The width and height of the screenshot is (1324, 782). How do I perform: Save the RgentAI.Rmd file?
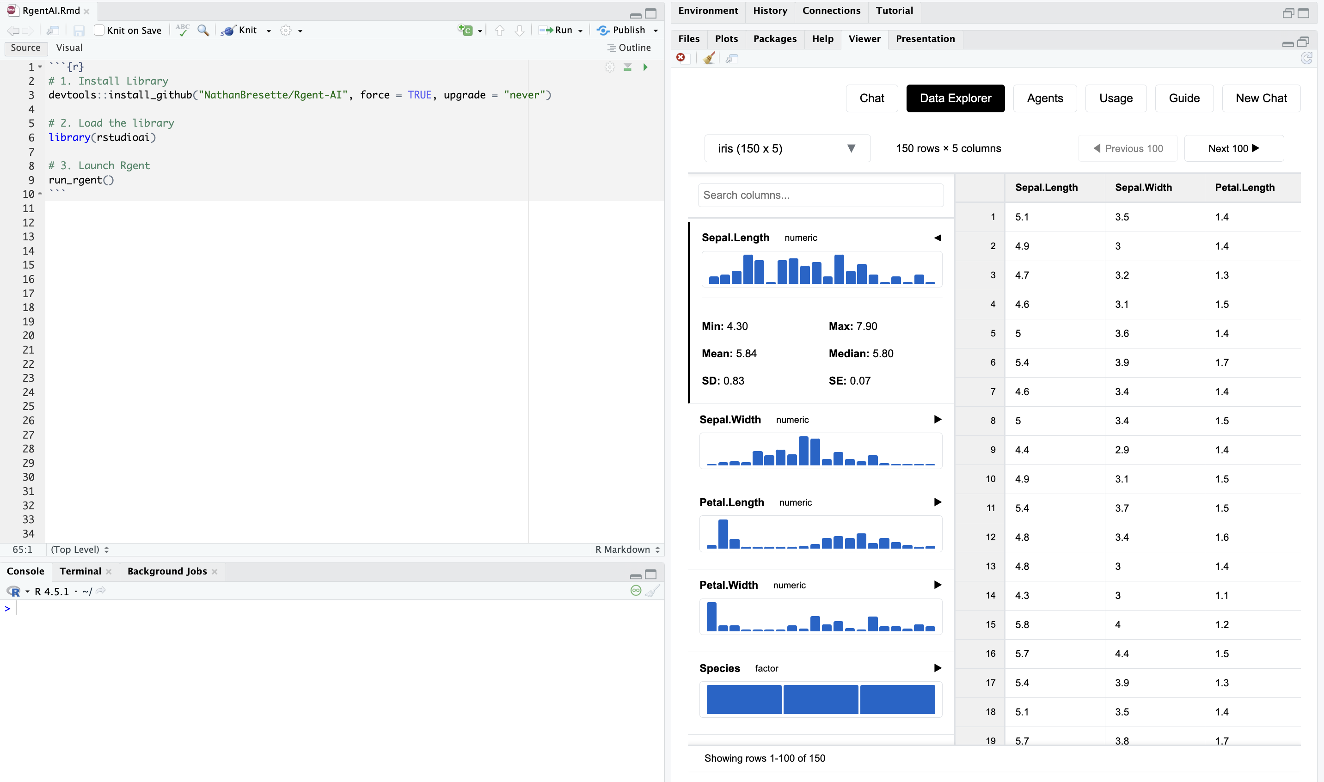(79, 30)
